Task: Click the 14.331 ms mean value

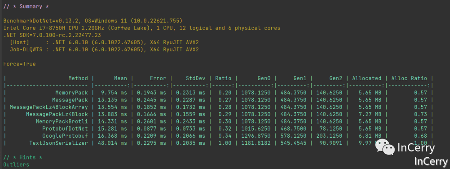Action: pyautogui.click(x=112, y=121)
